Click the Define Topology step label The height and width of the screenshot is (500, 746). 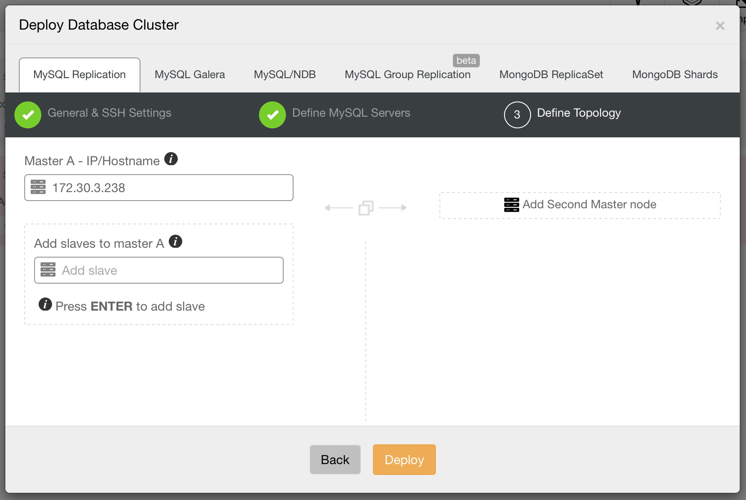[x=579, y=113]
